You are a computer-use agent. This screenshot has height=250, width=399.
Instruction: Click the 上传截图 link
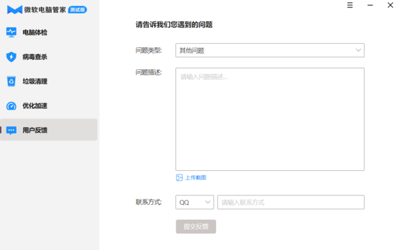pyautogui.click(x=196, y=178)
